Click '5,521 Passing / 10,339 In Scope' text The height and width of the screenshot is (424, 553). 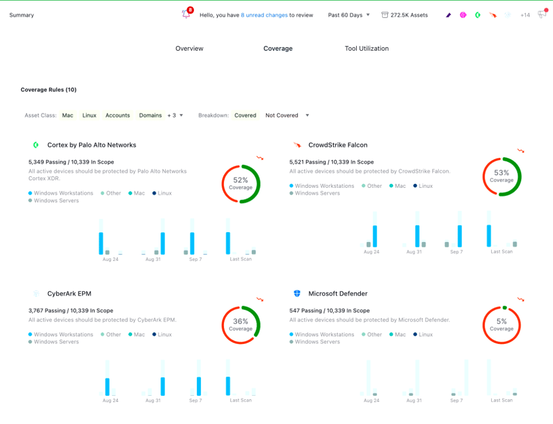tap(331, 162)
